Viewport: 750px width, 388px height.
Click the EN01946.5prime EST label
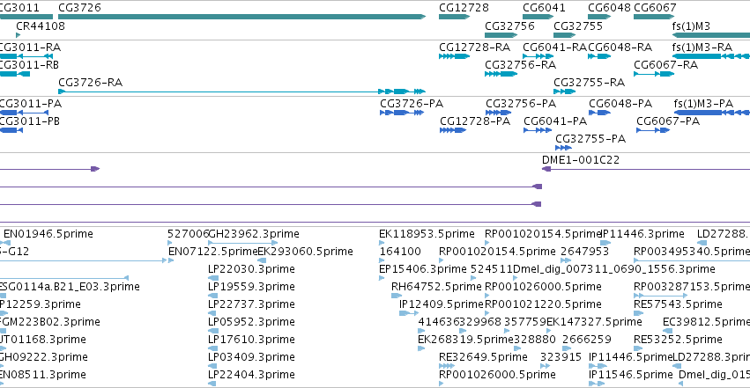point(48,234)
